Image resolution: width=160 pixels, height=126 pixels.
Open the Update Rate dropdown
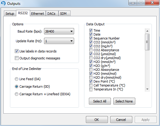(59, 41)
